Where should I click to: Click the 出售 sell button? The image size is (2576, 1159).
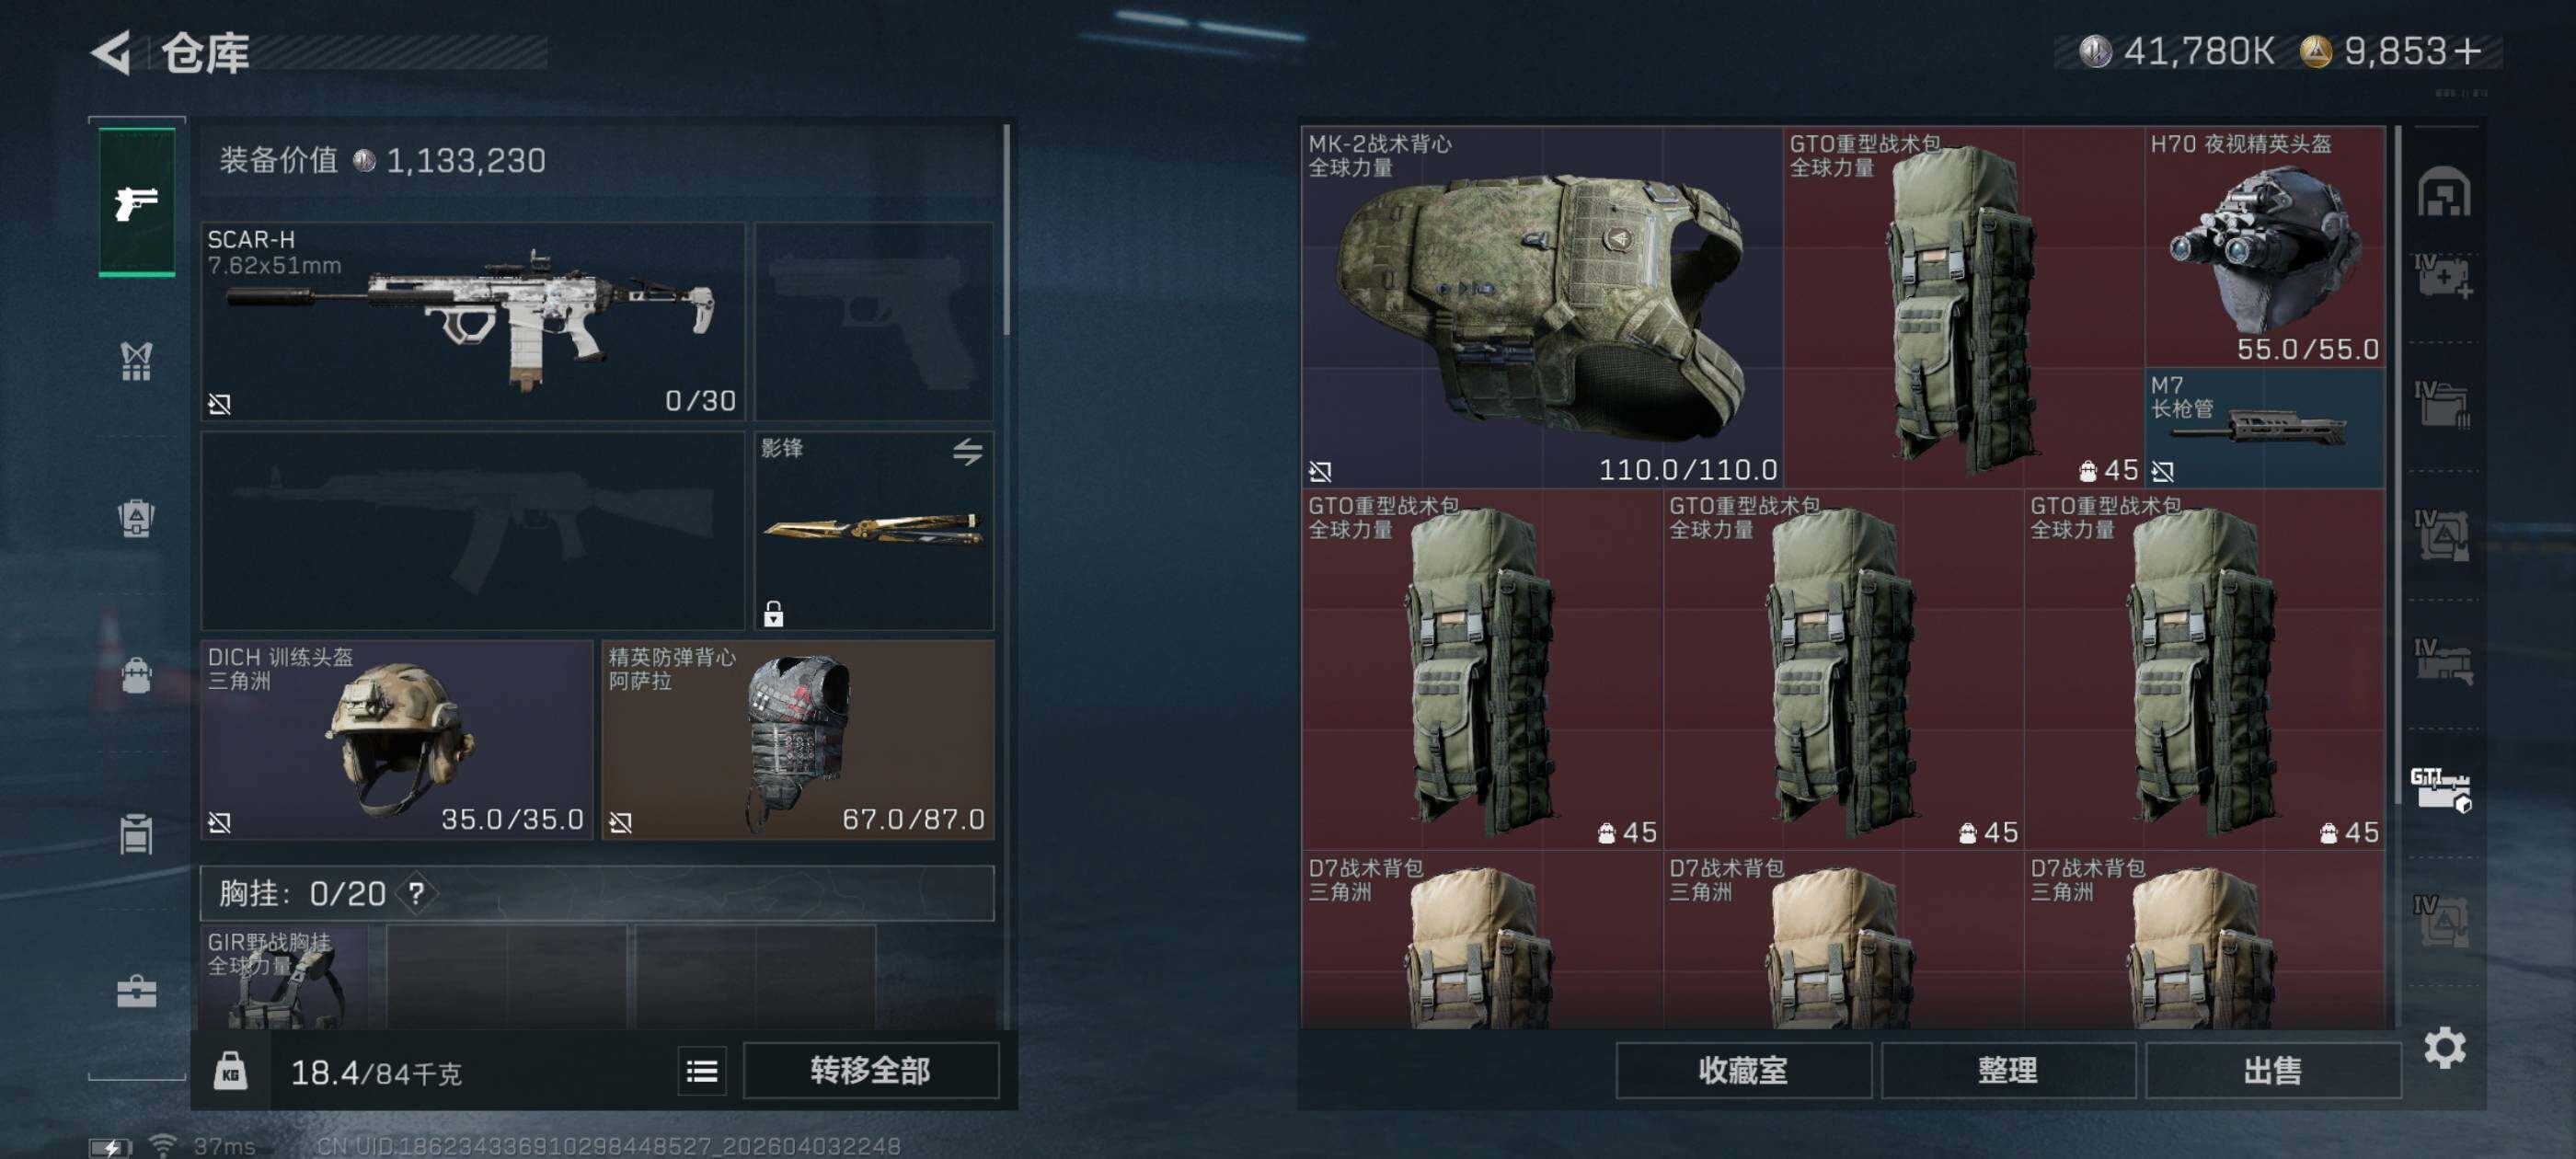point(2272,1071)
